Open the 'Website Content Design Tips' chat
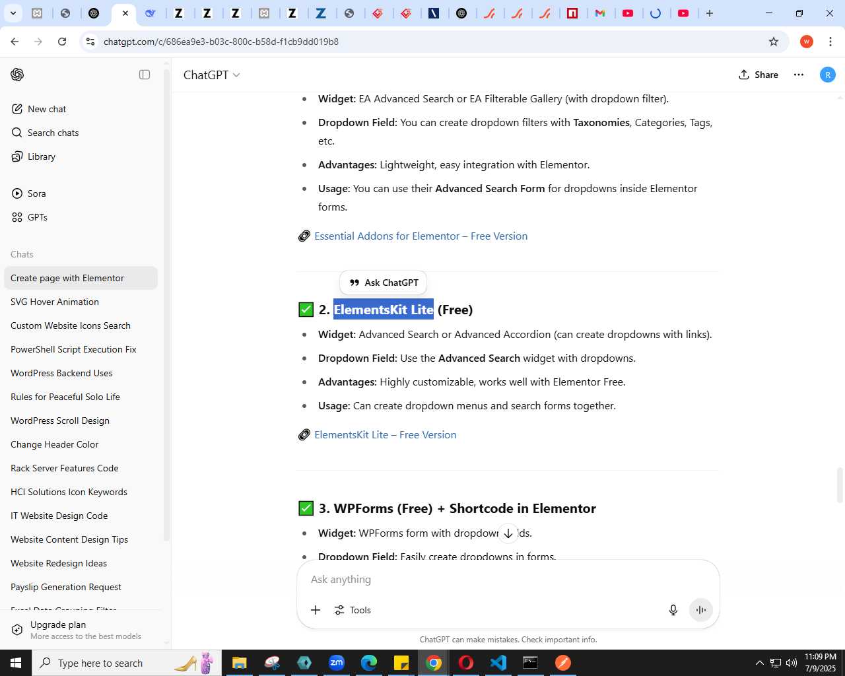845x676 pixels. point(81,539)
